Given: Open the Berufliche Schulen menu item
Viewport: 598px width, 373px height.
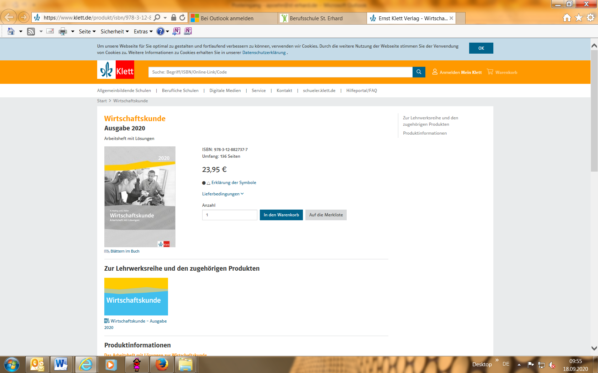Looking at the screenshot, I should pos(180,91).
